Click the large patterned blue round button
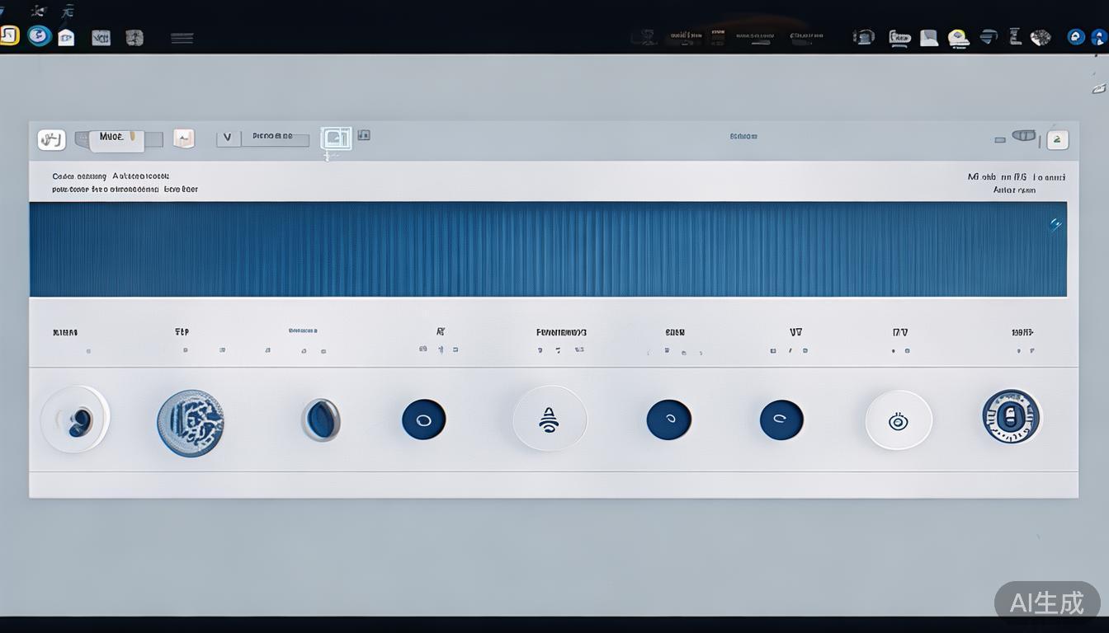The image size is (1109, 633). coord(191,423)
